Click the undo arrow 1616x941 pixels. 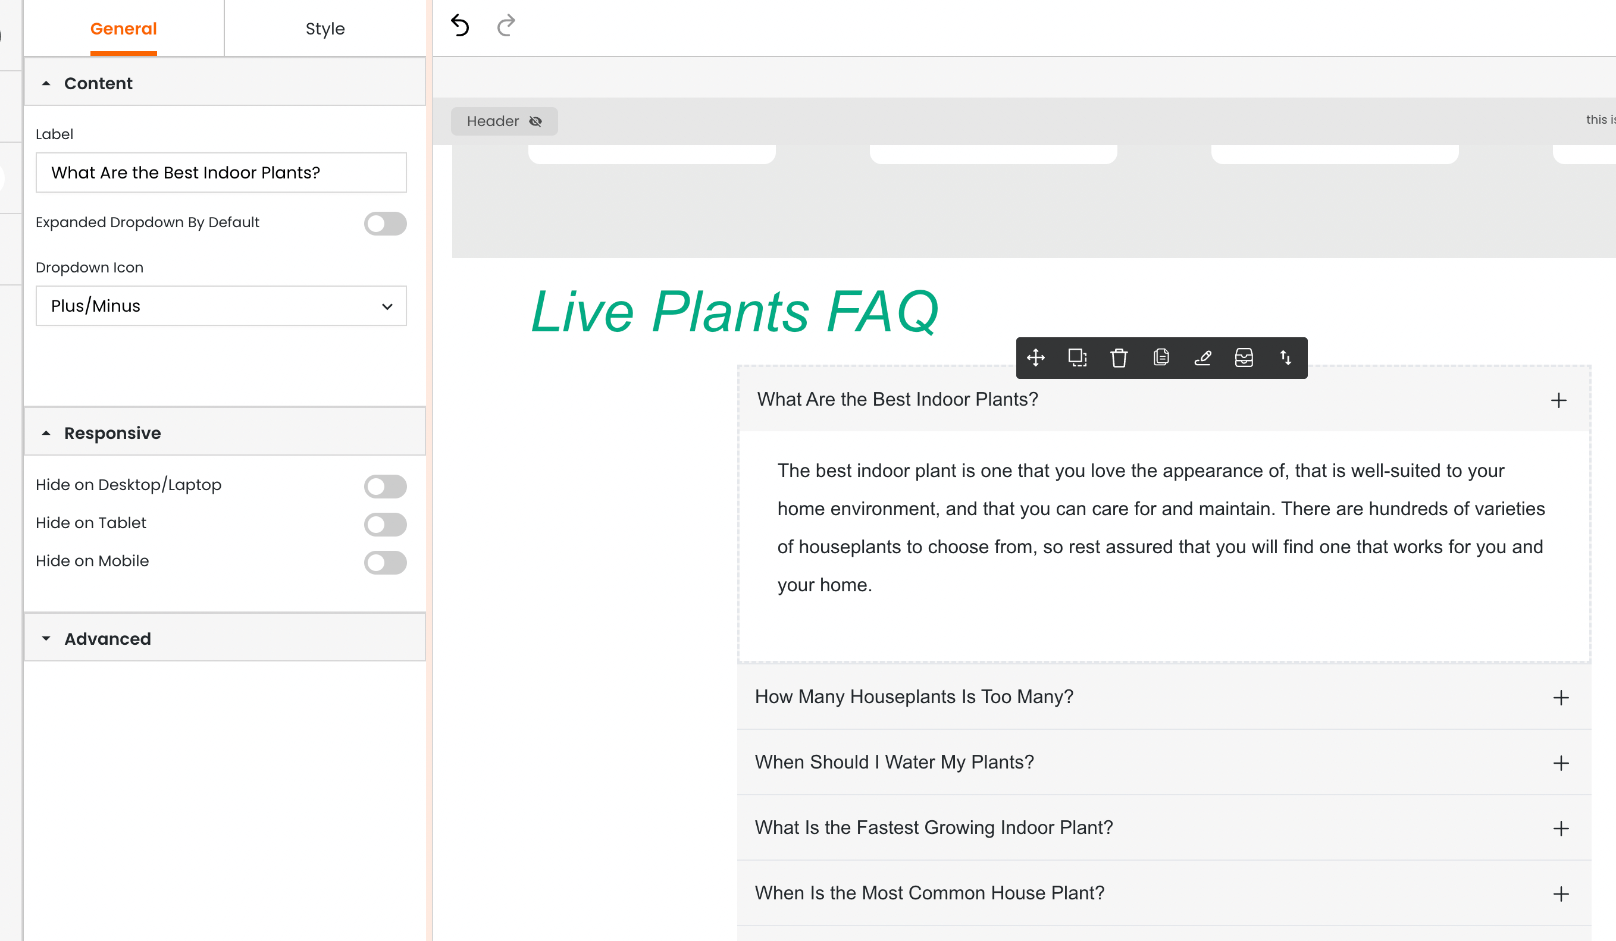461,26
